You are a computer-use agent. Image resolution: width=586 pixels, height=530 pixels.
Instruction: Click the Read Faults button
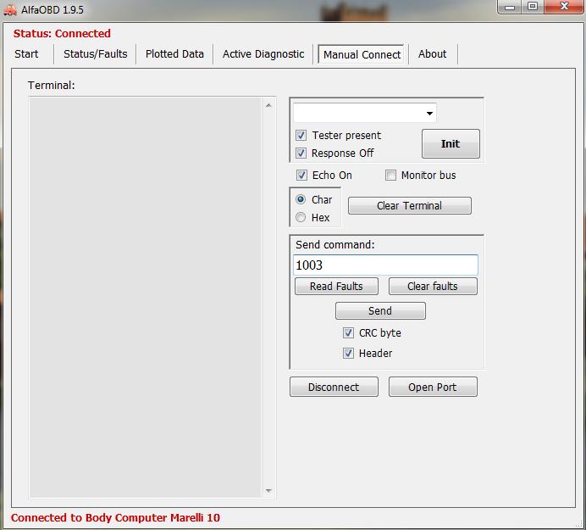tap(336, 287)
